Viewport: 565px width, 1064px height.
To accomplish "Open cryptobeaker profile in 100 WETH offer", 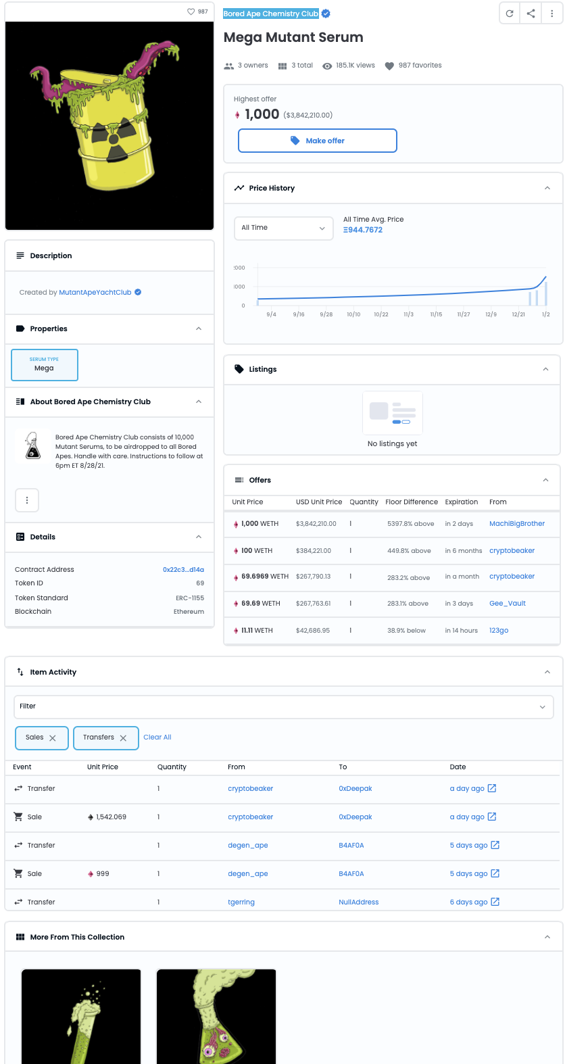I will point(512,551).
